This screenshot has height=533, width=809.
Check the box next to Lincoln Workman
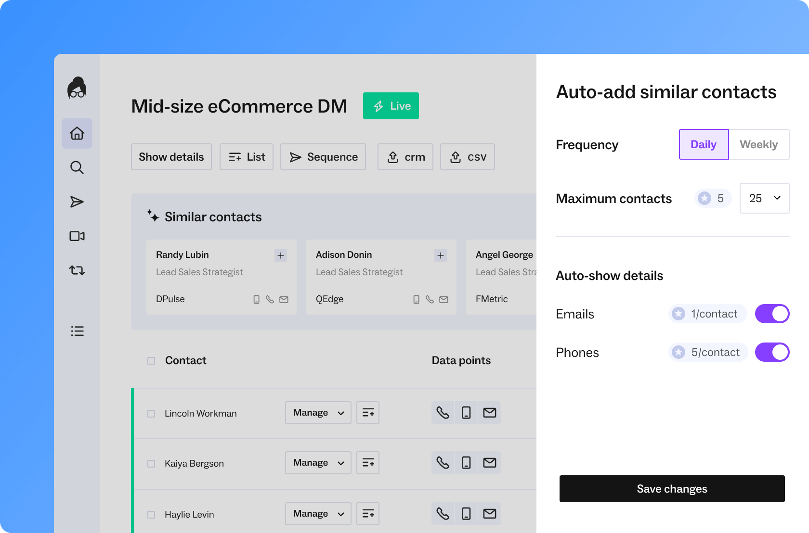pos(151,414)
